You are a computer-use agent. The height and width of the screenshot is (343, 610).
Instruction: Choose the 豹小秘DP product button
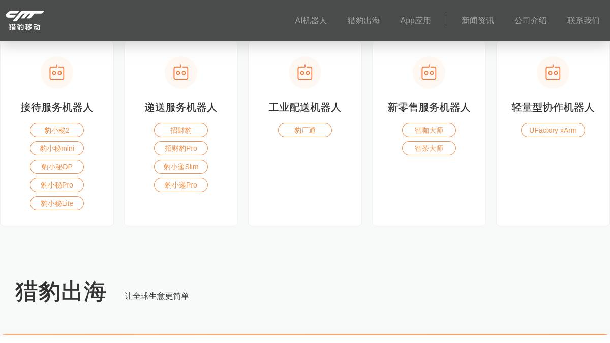point(57,167)
